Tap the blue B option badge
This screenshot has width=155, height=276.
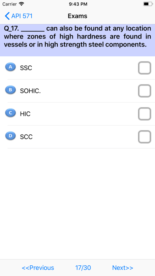coord(10,90)
